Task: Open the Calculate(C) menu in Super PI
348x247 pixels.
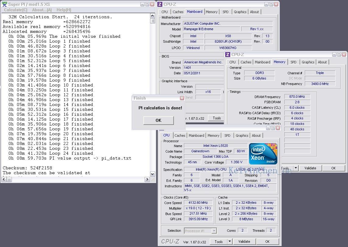Action: pos(16,10)
